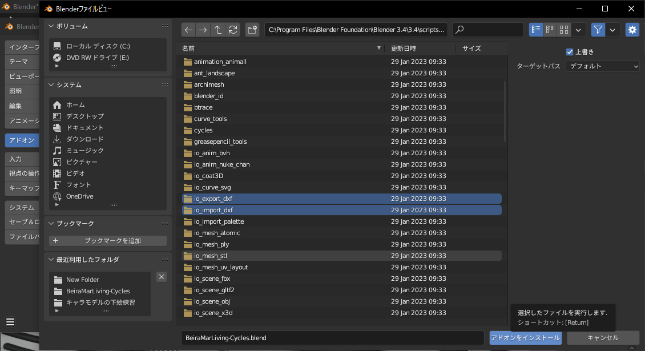
Task: Focus the file search field
Action: click(488, 30)
